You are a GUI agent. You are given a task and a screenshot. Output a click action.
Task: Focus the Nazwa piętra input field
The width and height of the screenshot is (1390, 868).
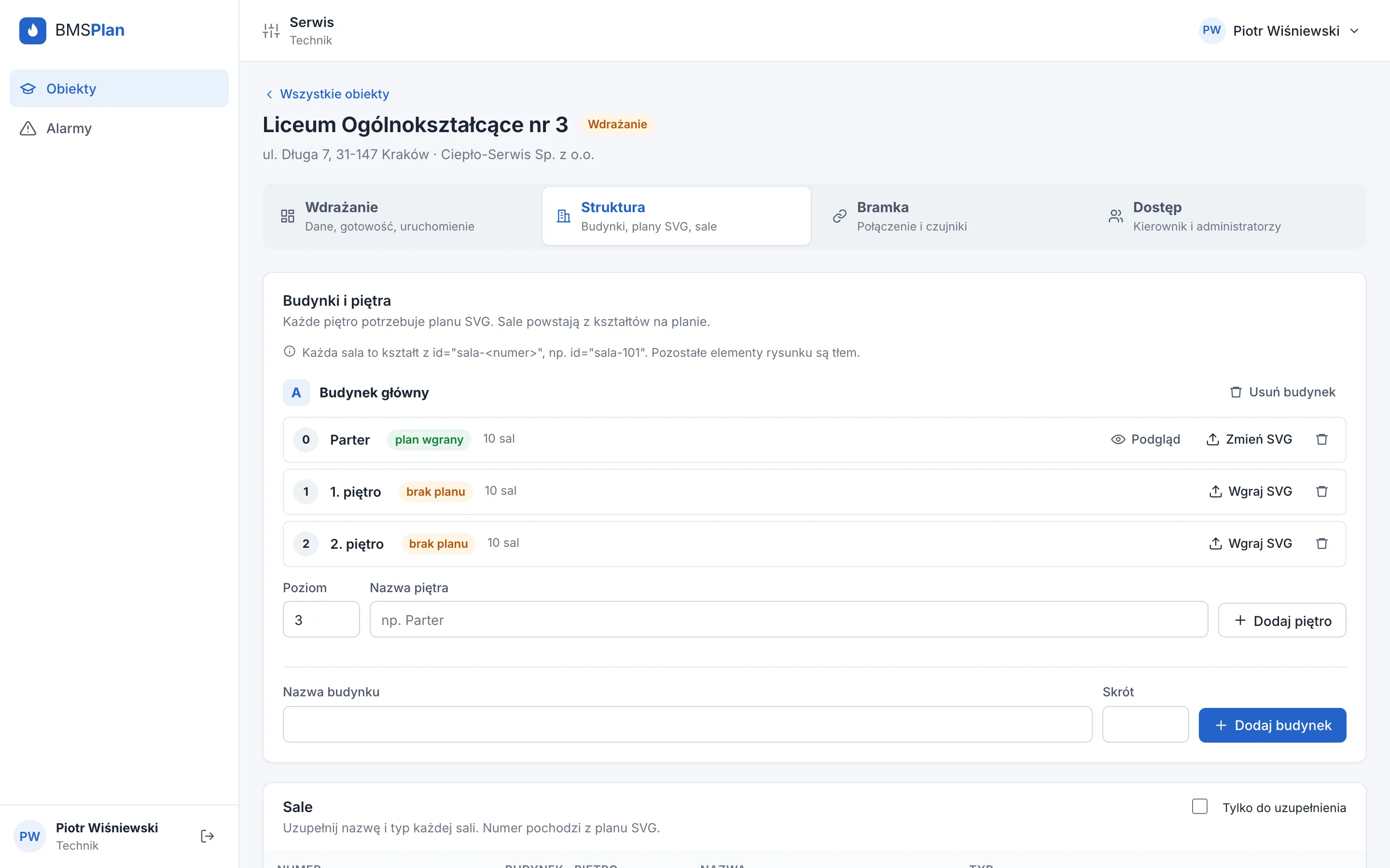pos(789,620)
